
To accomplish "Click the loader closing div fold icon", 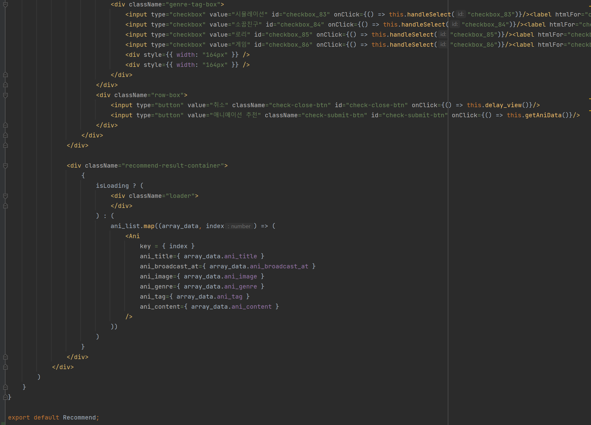I will click(x=5, y=206).
